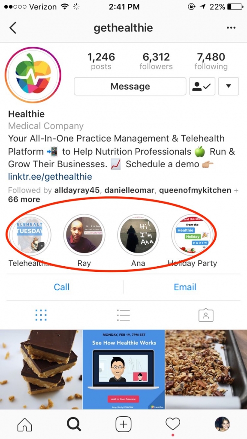Open the linktr.ee/gethealthie link
The height and width of the screenshot is (439, 247).
point(50,177)
